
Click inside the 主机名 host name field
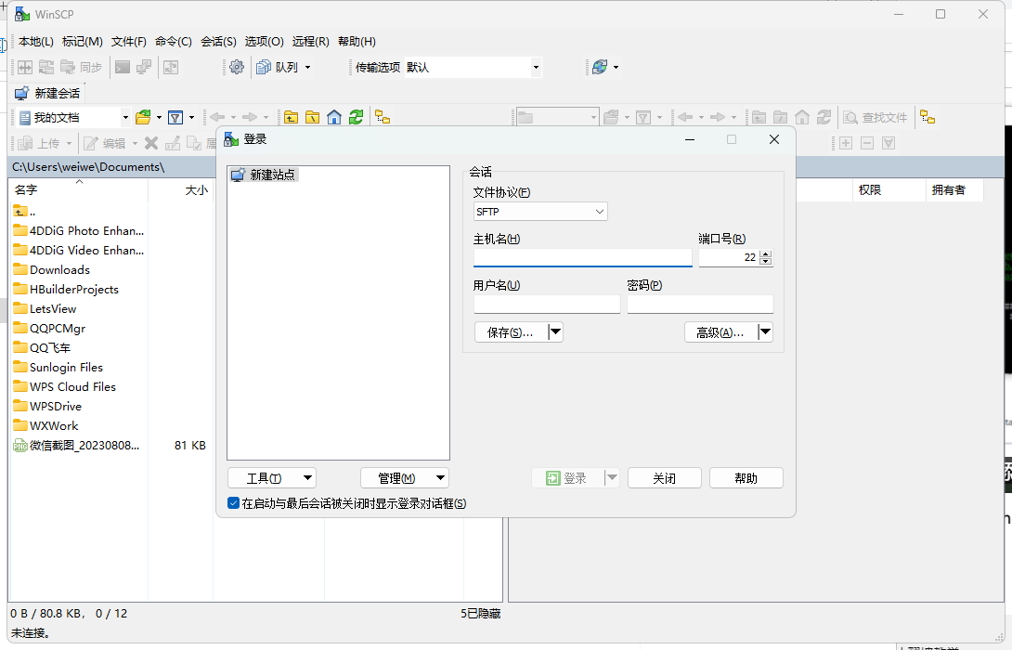tap(582, 257)
